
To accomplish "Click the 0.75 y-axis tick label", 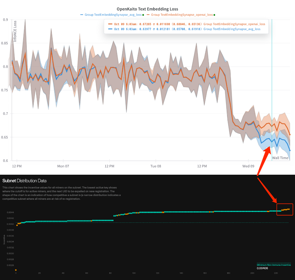I will point(5,90).
